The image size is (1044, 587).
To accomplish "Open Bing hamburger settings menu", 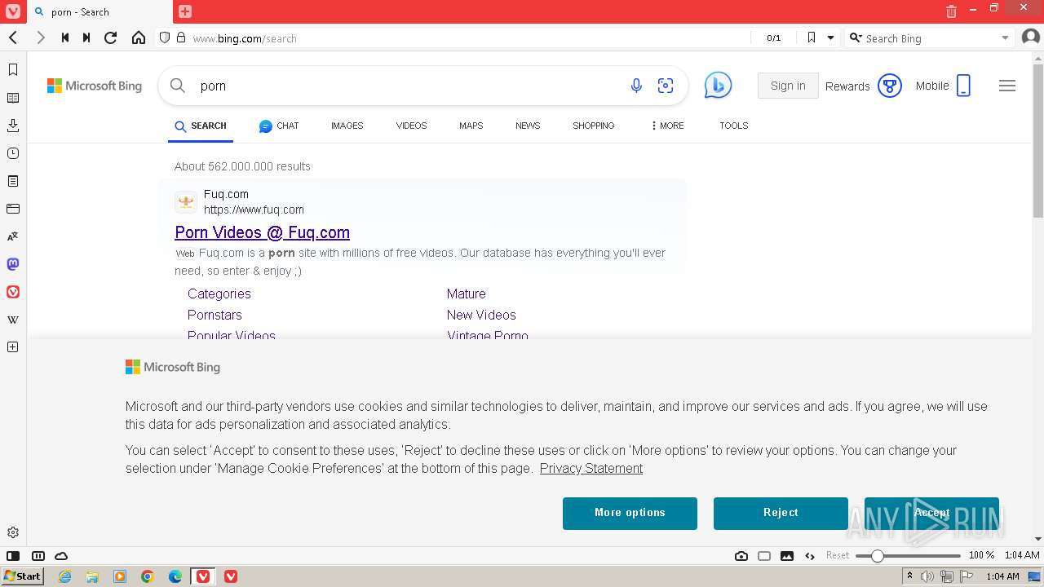I will pyautogui.click(x=1007, y=86).
